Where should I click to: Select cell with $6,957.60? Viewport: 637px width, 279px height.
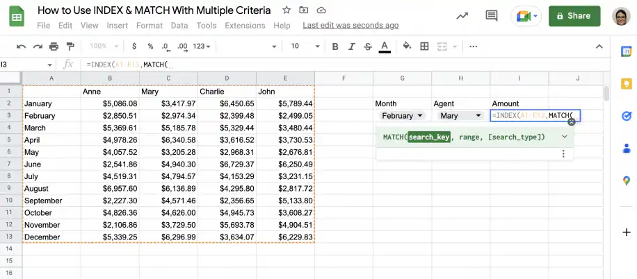point(110,189)
